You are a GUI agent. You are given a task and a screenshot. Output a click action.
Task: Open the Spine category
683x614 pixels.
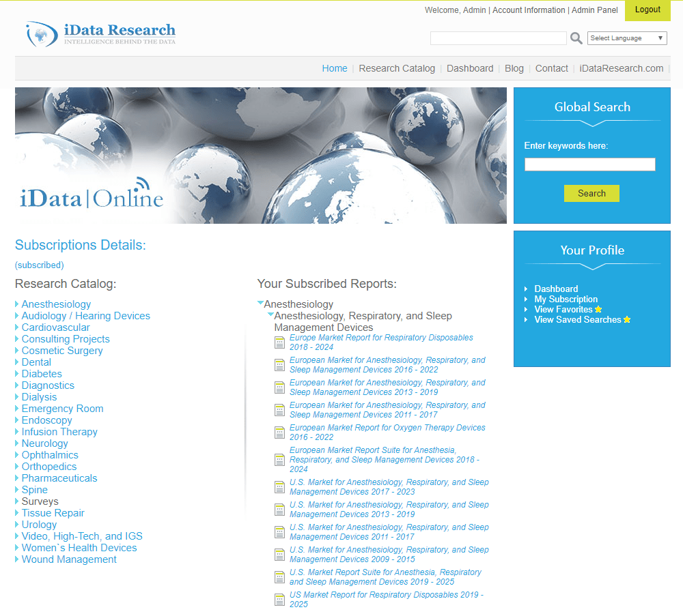(35, 490)
